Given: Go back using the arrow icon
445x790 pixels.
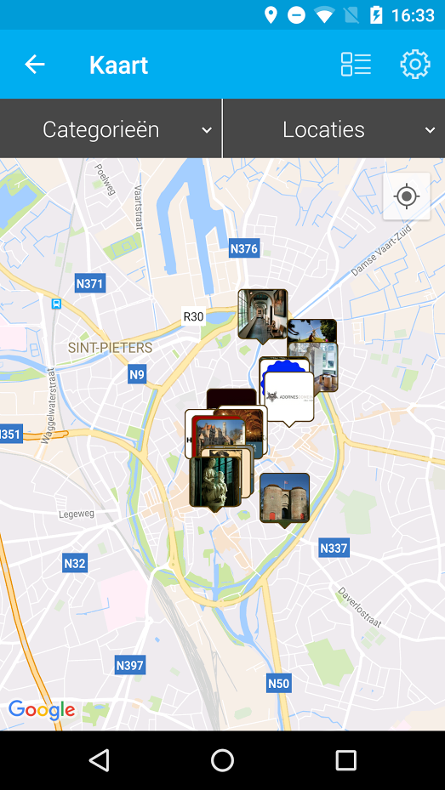Looking at the screenshot, I should pyautogui.click(x=35, y=65).
